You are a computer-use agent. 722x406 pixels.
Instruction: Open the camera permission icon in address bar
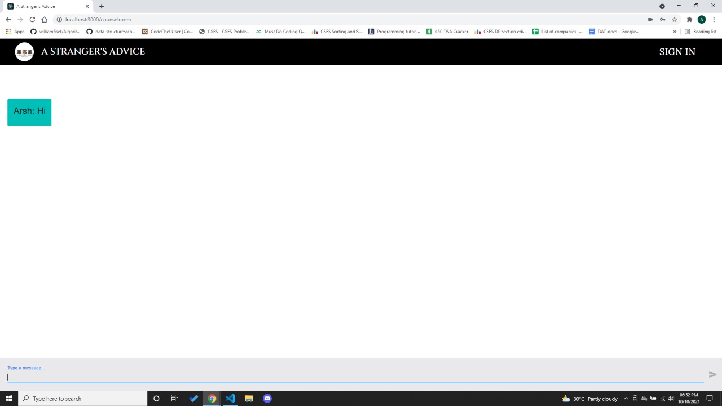[650, 20]
